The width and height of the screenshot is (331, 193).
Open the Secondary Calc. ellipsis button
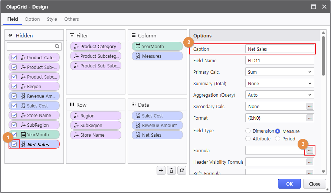tap(310, 106)
